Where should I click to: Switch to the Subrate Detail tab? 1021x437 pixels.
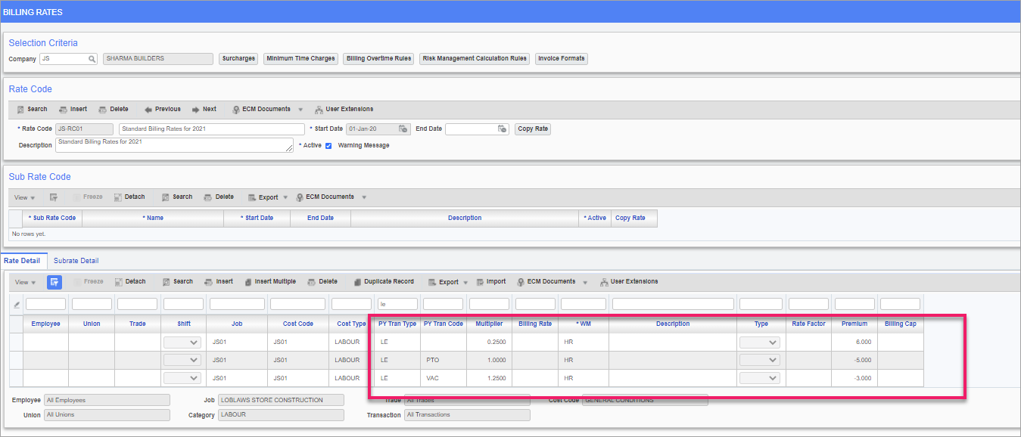pyautogui.click(x=76, y=261)
